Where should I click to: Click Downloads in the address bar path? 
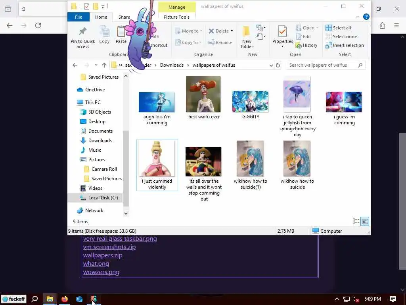click(172, 65)
